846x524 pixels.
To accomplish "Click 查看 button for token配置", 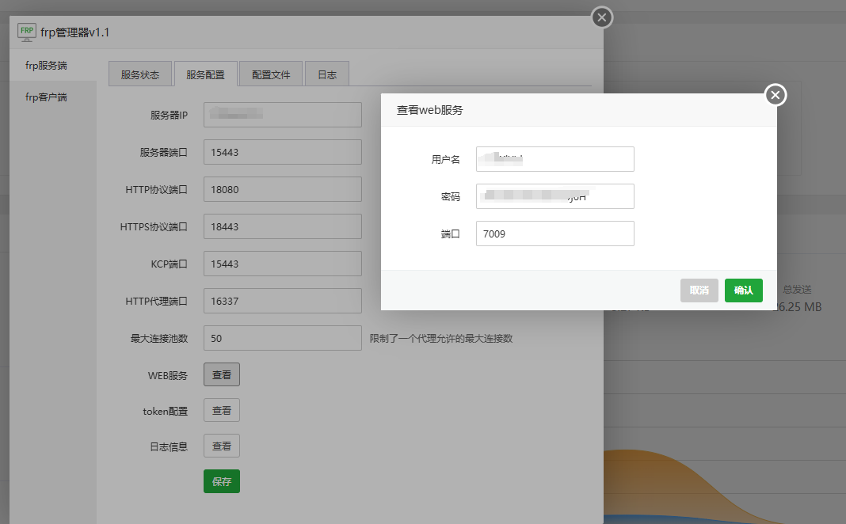I will (x=222, y=410).
